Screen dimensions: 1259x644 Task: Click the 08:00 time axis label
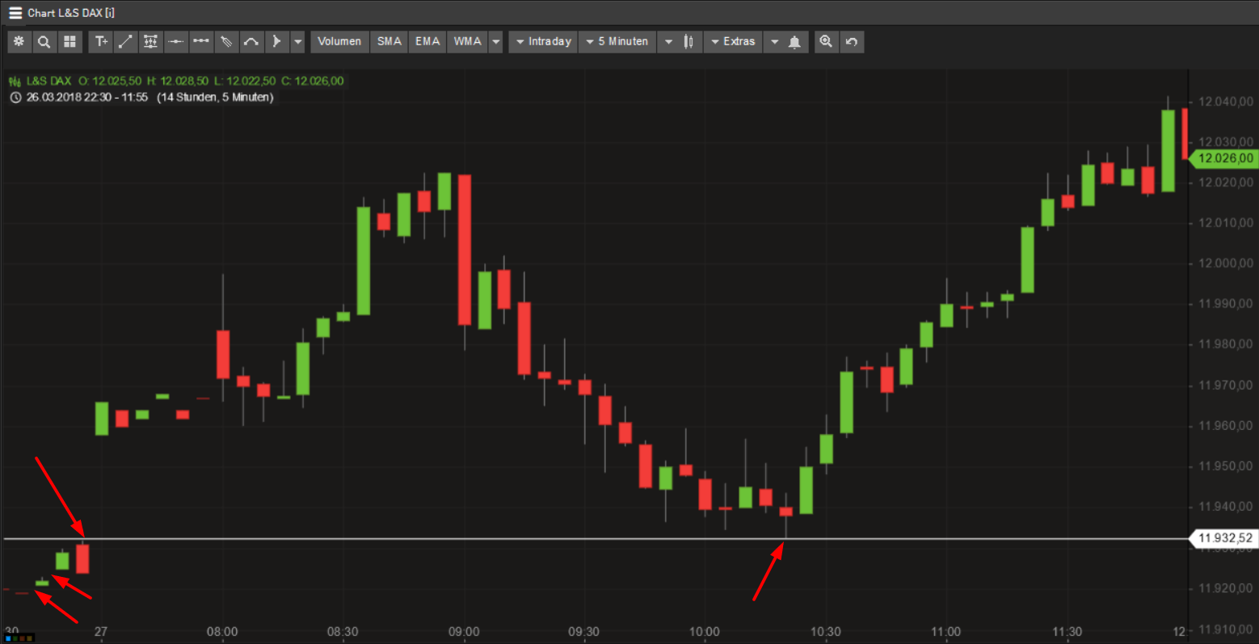point(222,631)
